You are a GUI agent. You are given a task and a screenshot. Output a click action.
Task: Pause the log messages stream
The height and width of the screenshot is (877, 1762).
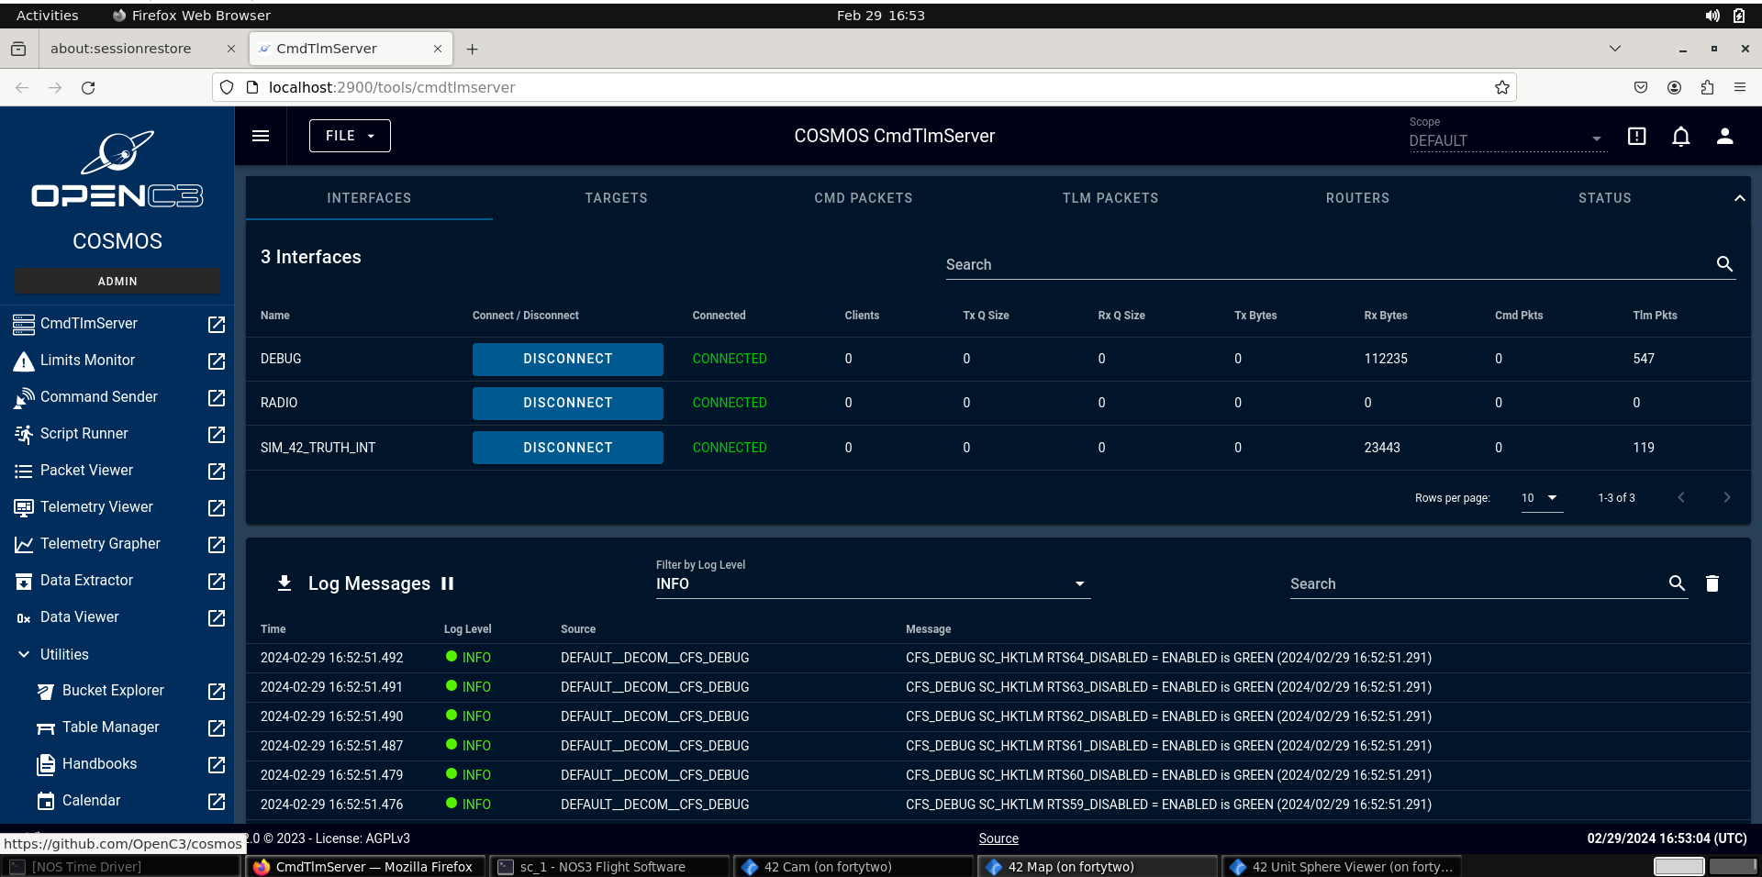point(447,583)
